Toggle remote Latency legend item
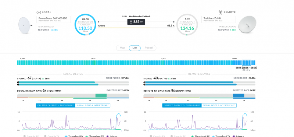This screenshot has height=137, width=294. (x=238, y=136)
